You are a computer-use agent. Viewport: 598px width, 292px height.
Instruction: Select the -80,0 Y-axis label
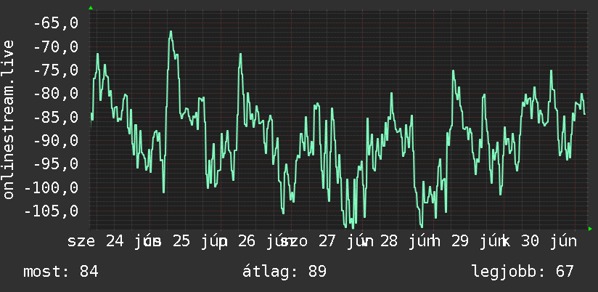tap(56, 94)
